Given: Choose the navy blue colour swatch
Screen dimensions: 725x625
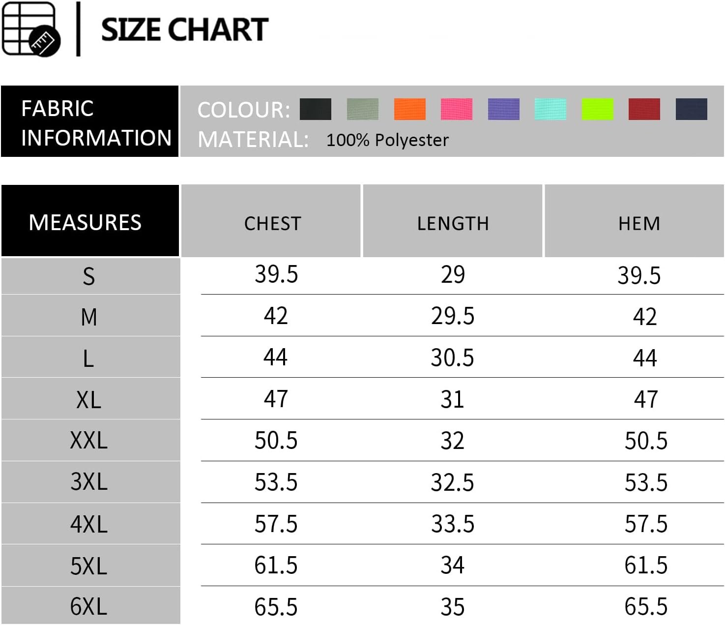Looking at the screenshot, I should [691, 109].
